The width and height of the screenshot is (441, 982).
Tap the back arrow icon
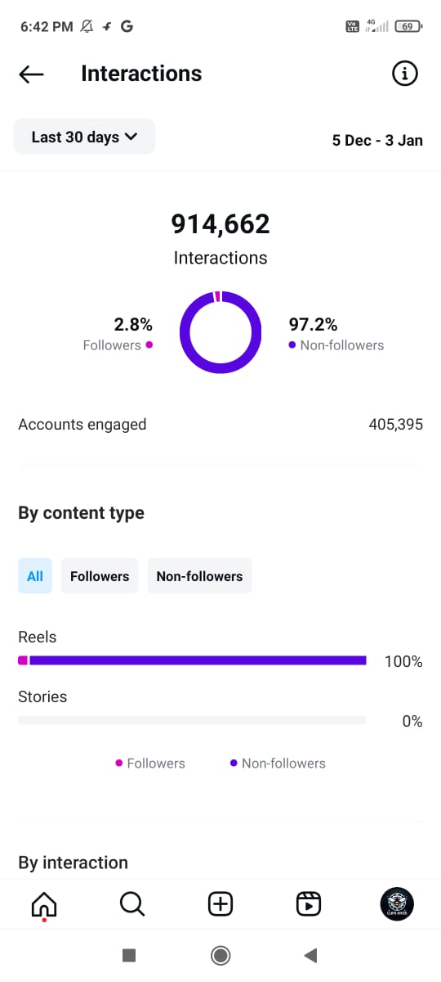[x=31, y=74]
